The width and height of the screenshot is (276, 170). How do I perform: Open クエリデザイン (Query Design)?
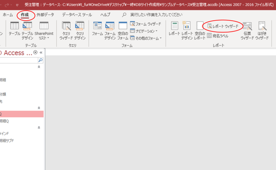coord(80,29)
